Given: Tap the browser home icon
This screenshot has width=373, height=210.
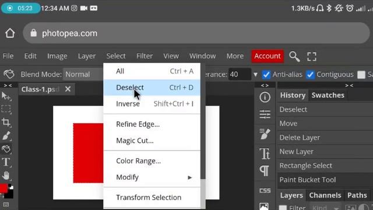Looking at the screenshot, I should pyautogui.click(x=10, y=33).
